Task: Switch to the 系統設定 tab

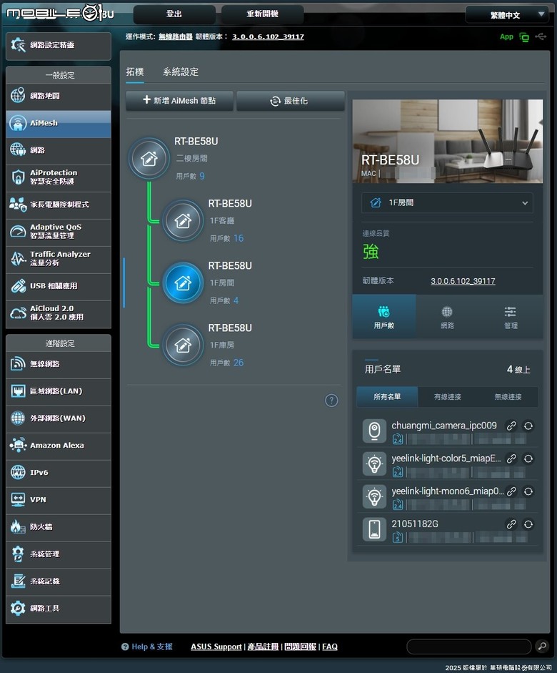Action: (181, 72)
